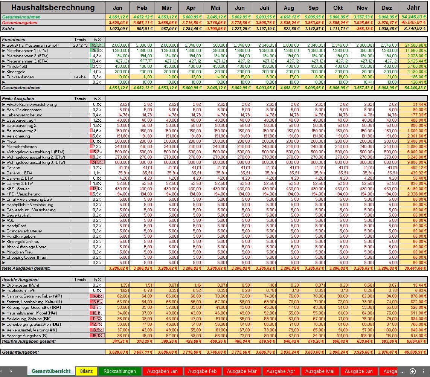Switch to the Bilanz sheet tab
This screenshot has width=430, height=377.
pyautogui.click(x=86, y=371)
